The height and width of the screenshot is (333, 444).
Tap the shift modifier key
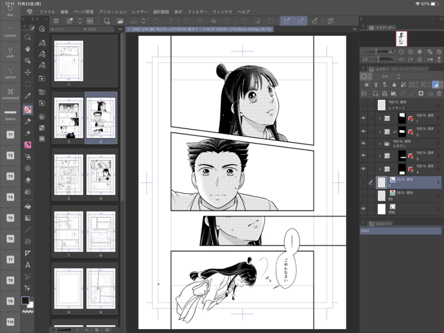10,52
